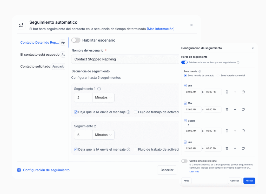Screen dimensions: 266x194
Task: Switch to the Contacto solicitado scenario
Action: click(x=35, y=66)
